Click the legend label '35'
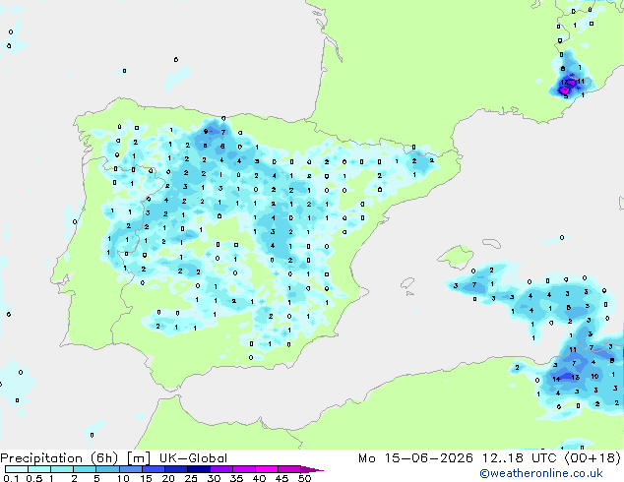This screenshot has height=482, width=624. coord(237,478)
